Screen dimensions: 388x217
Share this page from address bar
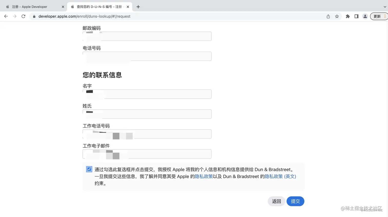[328, 16]
